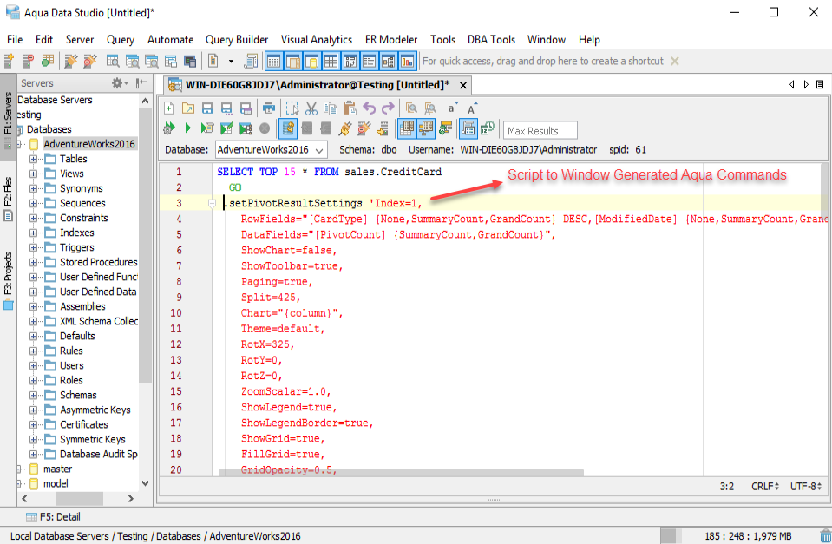
Task: Toggle the auto-commit database icon
Action: click(x=288, y=128)
